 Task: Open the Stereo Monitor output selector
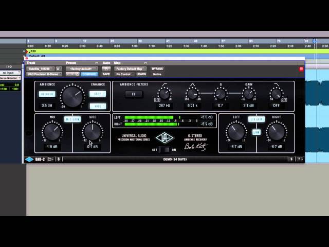tap(10, 78)
